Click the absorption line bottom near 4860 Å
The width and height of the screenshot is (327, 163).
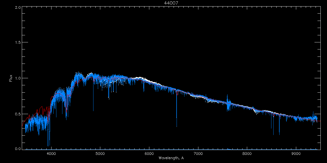[x=93, y=110]
